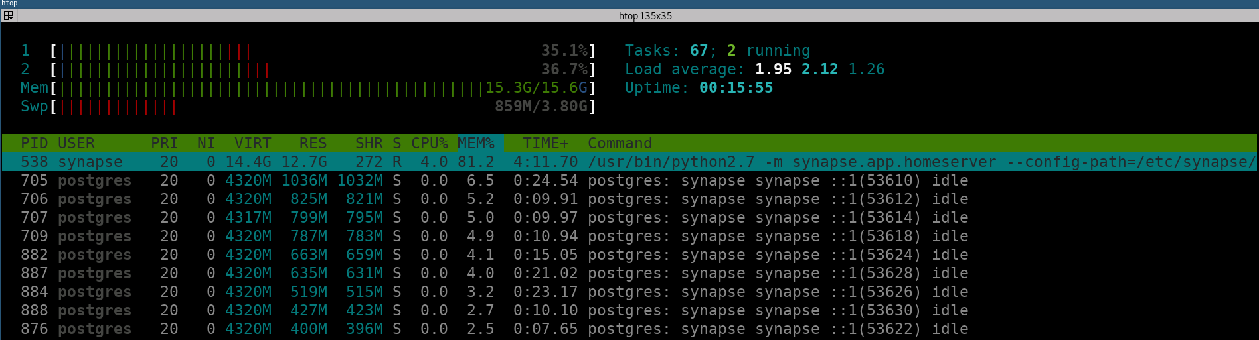Click the Load average readout
This screenshot has width=1259, height=340.
[754, 69]
